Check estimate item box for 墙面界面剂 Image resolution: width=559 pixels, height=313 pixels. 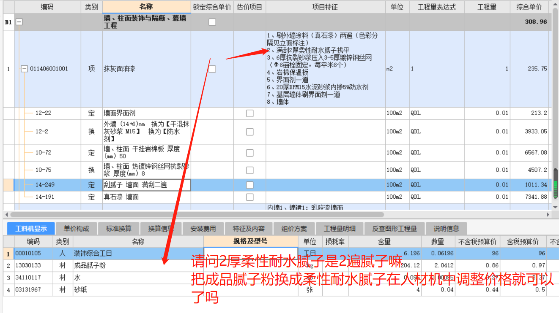[250, 113]
